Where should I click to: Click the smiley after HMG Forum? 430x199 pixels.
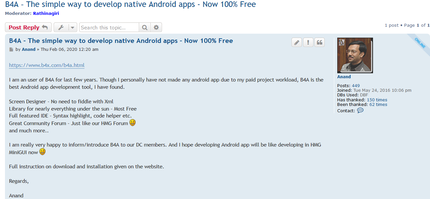(133, 123)
